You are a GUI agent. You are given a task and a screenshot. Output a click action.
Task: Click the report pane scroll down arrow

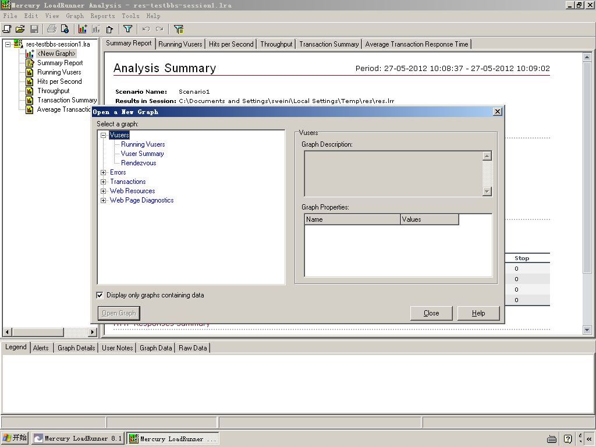click(587, 330)
